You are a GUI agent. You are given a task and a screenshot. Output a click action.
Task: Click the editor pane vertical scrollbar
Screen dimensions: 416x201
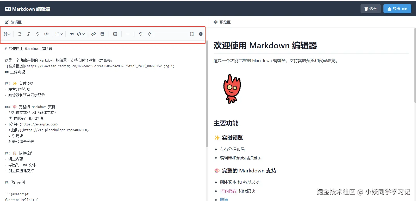click(207, 93)
